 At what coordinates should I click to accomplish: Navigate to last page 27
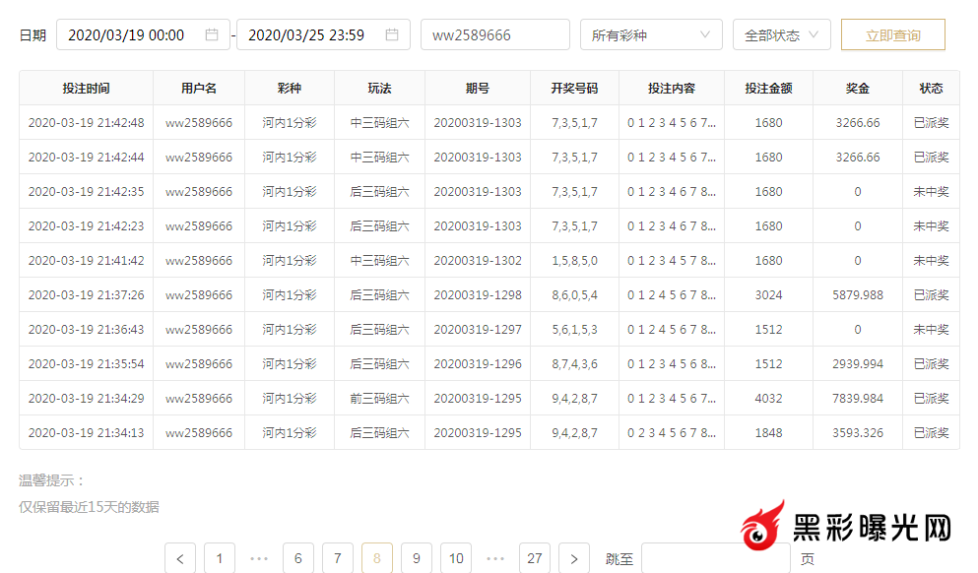pos(535,558)
